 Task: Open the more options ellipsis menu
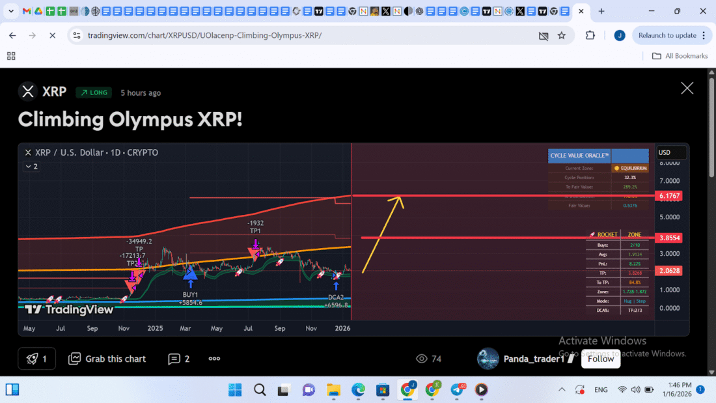tap(214, 359)
